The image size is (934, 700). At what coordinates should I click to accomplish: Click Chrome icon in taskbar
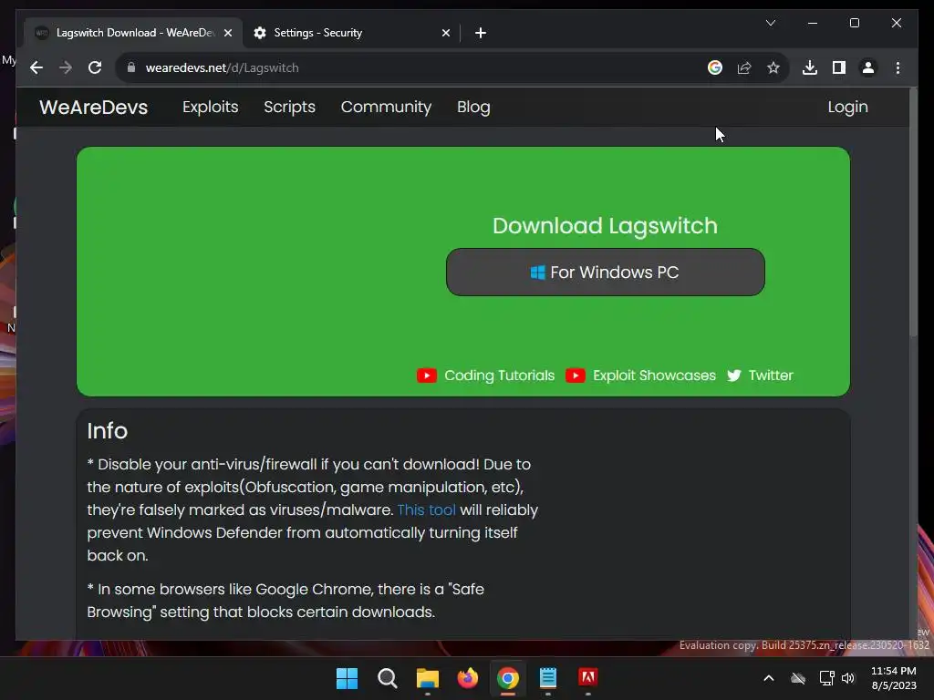507,678
